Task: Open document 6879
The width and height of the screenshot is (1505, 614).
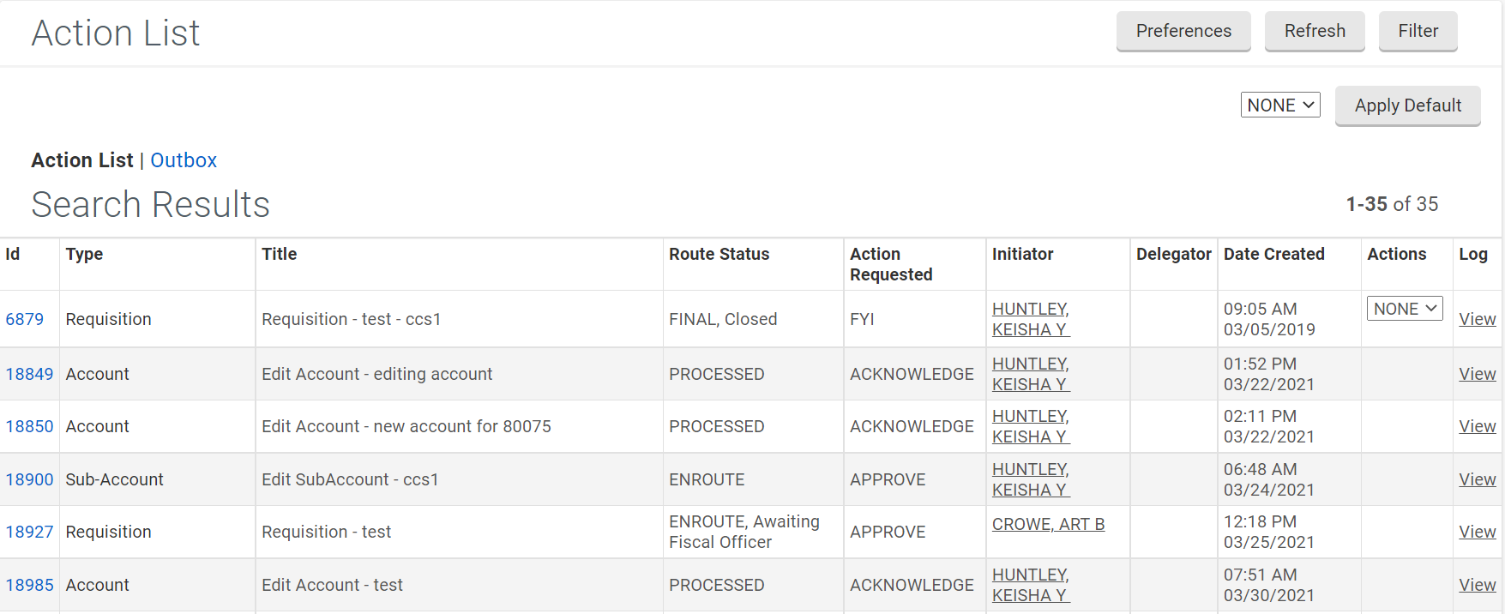Action: [x=24, y=318]
